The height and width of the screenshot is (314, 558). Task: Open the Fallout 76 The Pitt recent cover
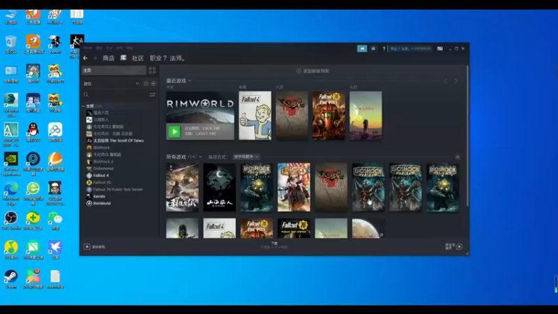329,116
